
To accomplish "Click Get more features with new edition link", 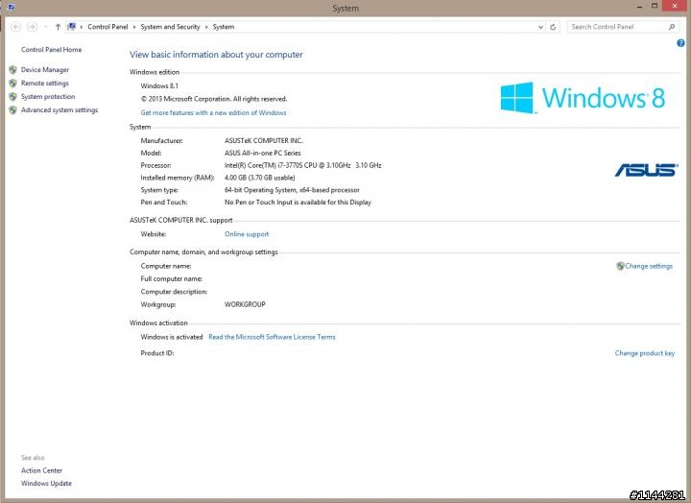I will tap(213, 113).
